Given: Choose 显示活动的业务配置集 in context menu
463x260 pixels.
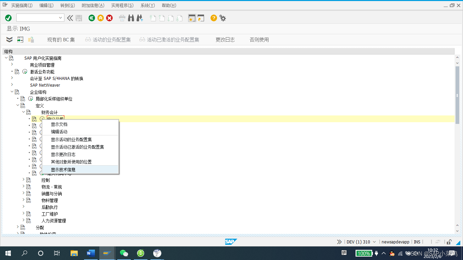Looking at the screenshot, I should (x=80, y=139).
